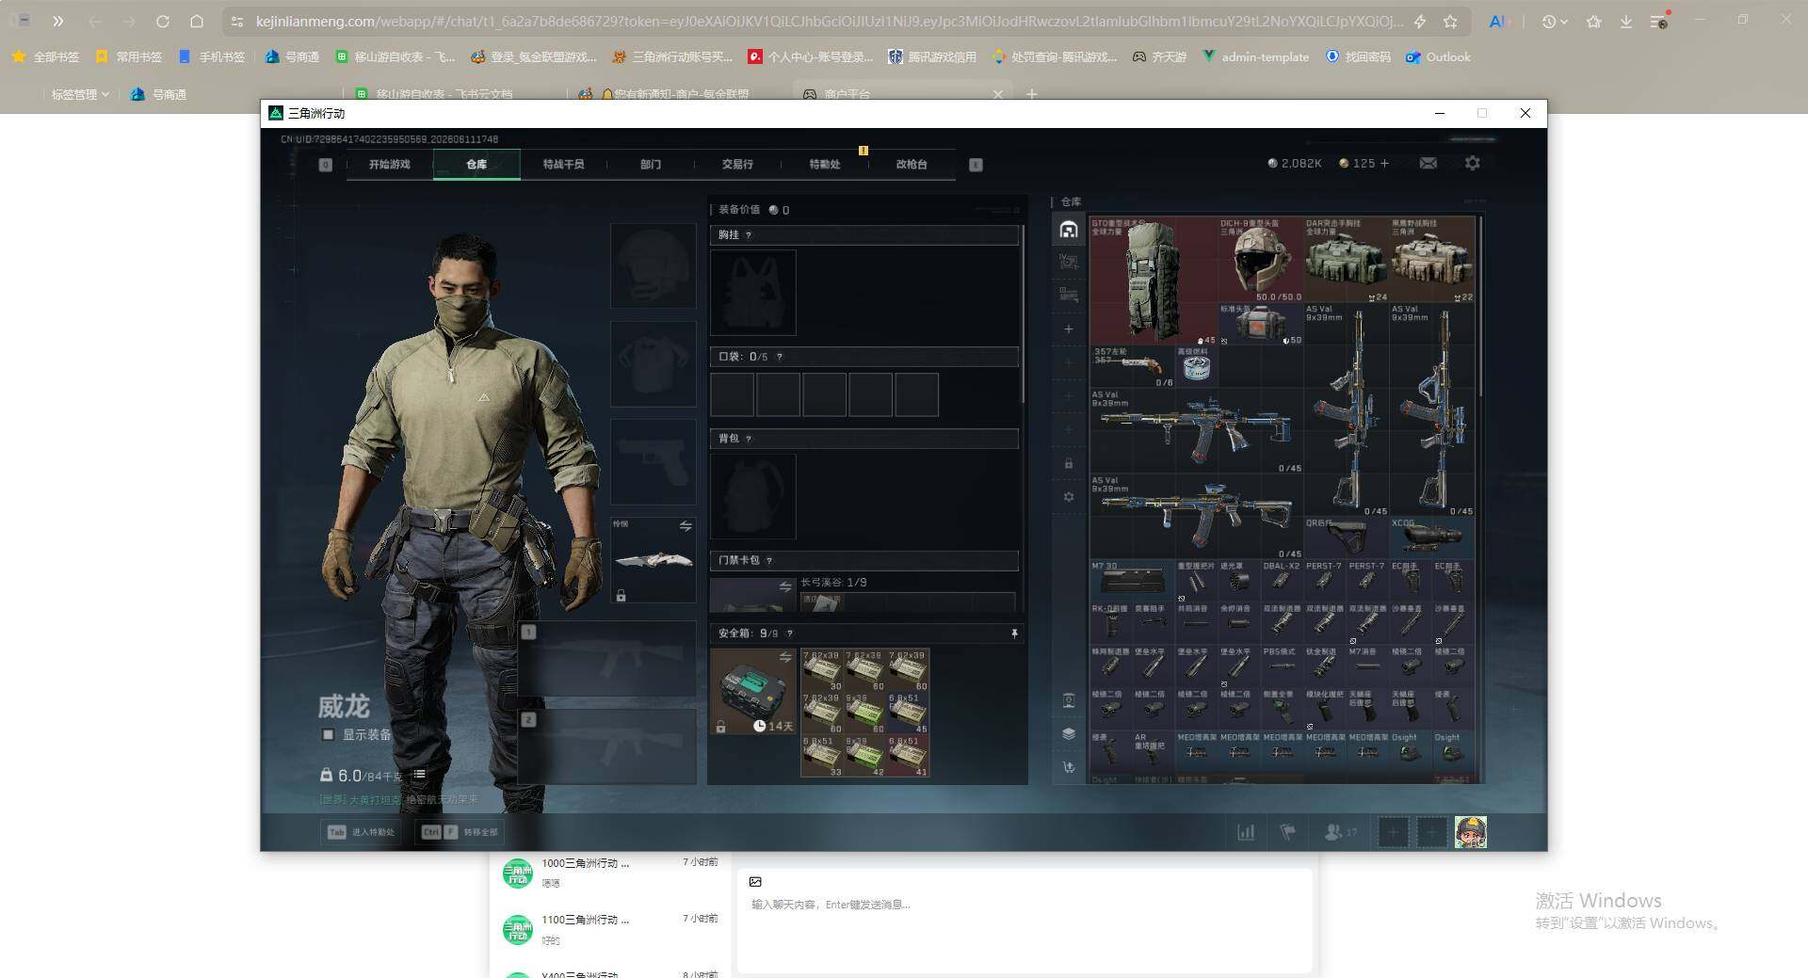Image resolution: width=1808 pixels, height=978 pixels.
Task: Select the DICH-9 heavy helmet item
Action: click(1260, 260)
